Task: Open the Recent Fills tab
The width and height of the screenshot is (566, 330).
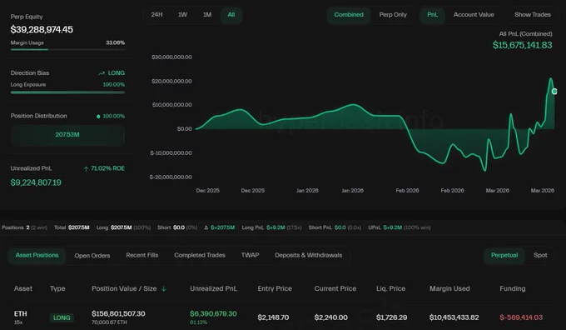Action: 141,255
